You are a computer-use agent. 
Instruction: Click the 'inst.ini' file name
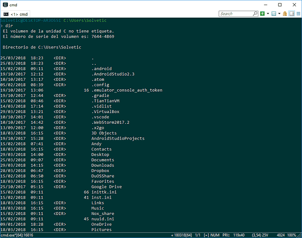[101, 198]
